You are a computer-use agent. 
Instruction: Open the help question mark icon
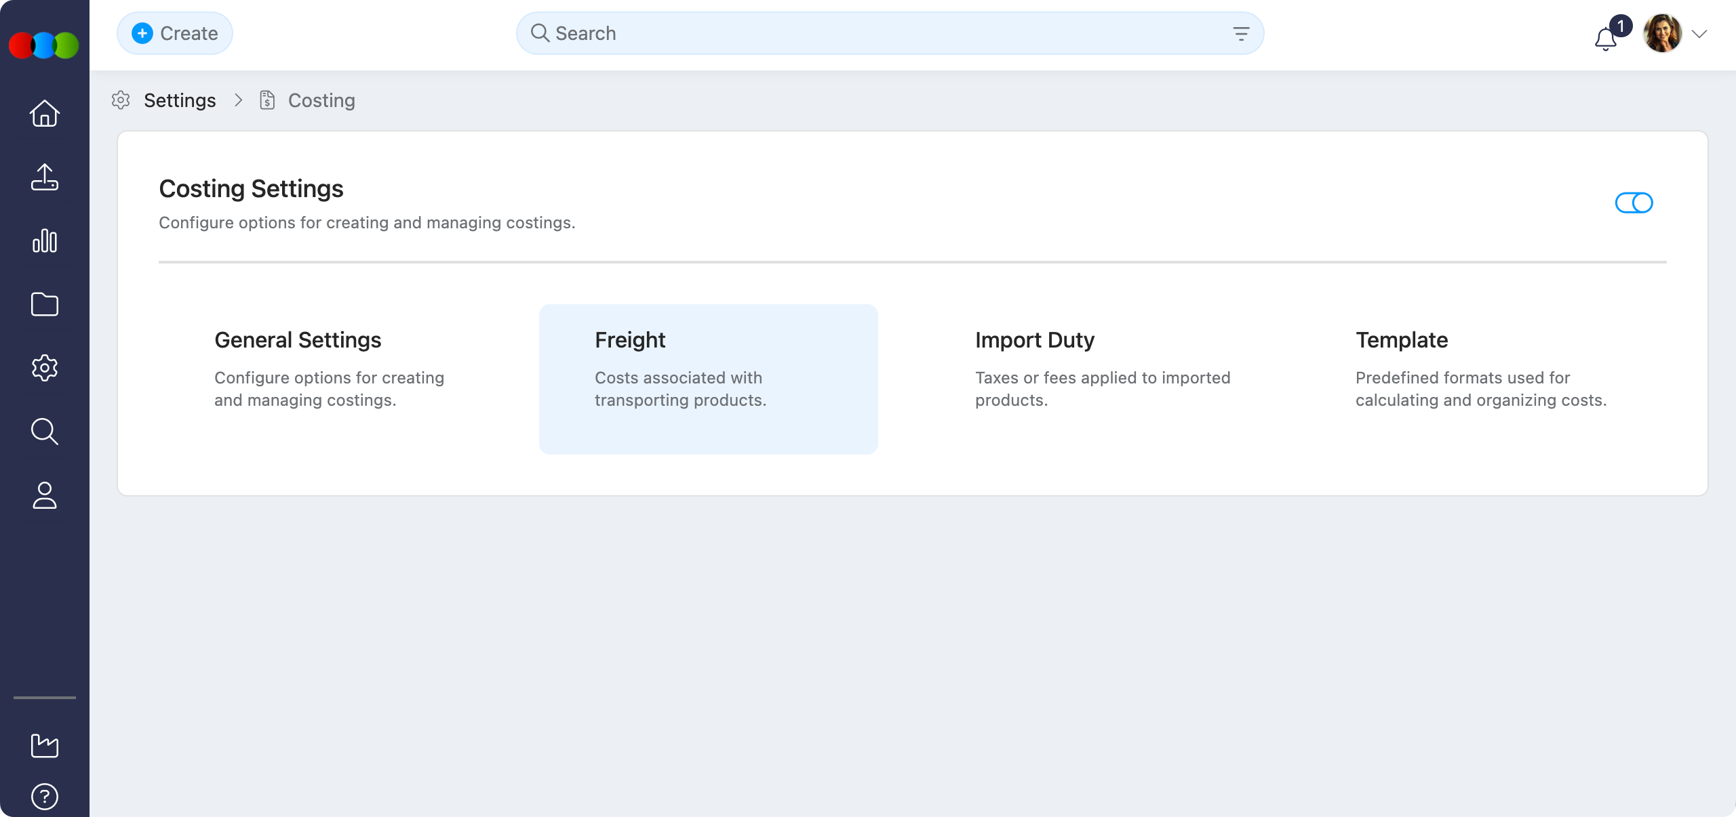pyautogui.click(x=45, y=796)
